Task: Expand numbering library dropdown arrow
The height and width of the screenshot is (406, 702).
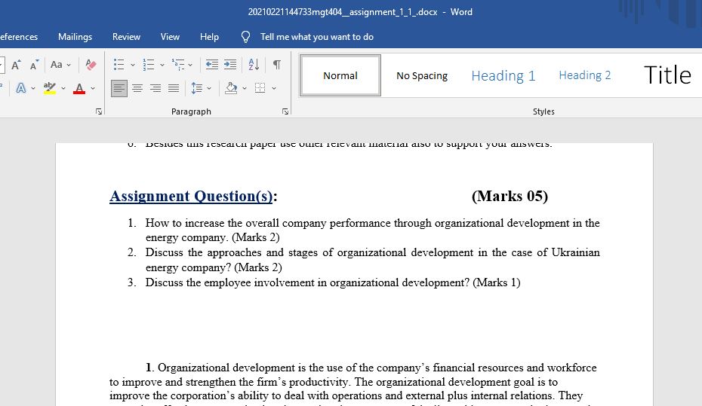Action: click(162, 66)
